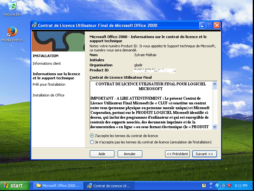
Task: Go back with the Précédent button
Action: (177, 154)
